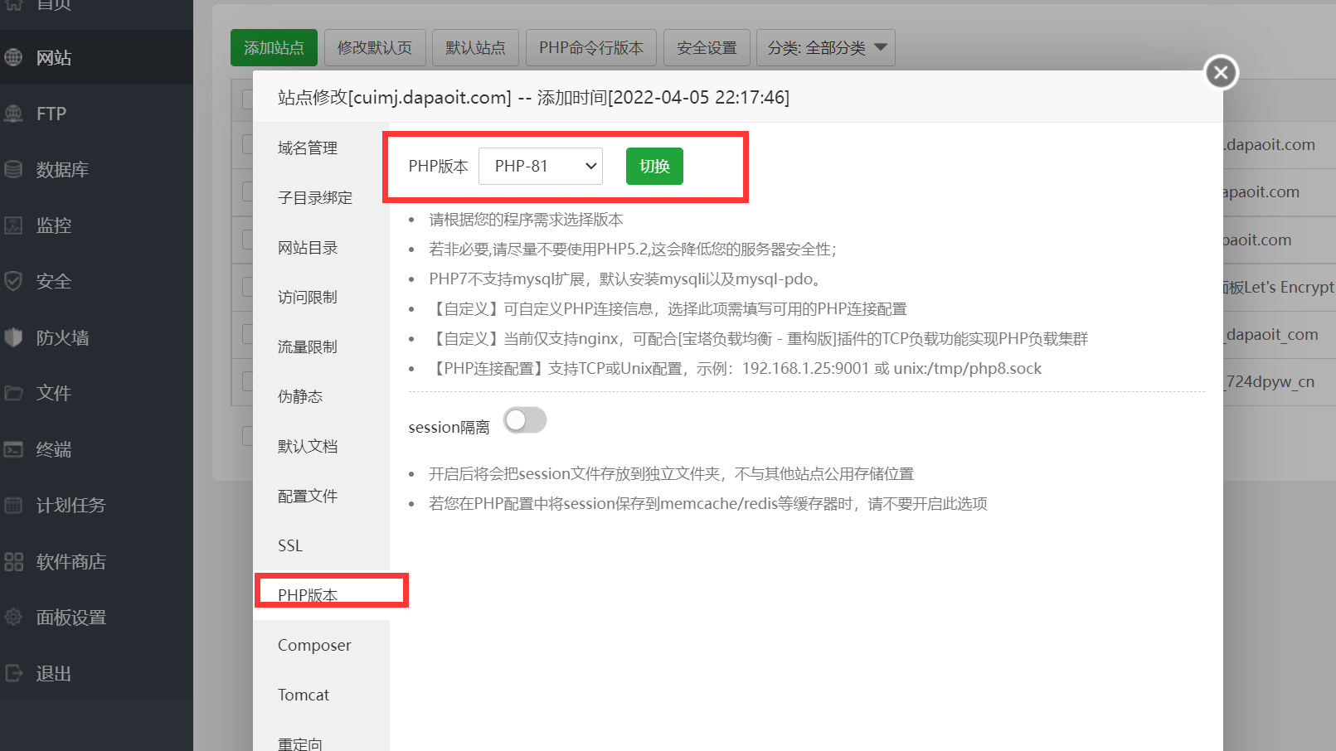The height and width of the screenshot is (751, 1336).
Task: Go to 数据库 in the sidebar
Action: [x=96, y=169]
